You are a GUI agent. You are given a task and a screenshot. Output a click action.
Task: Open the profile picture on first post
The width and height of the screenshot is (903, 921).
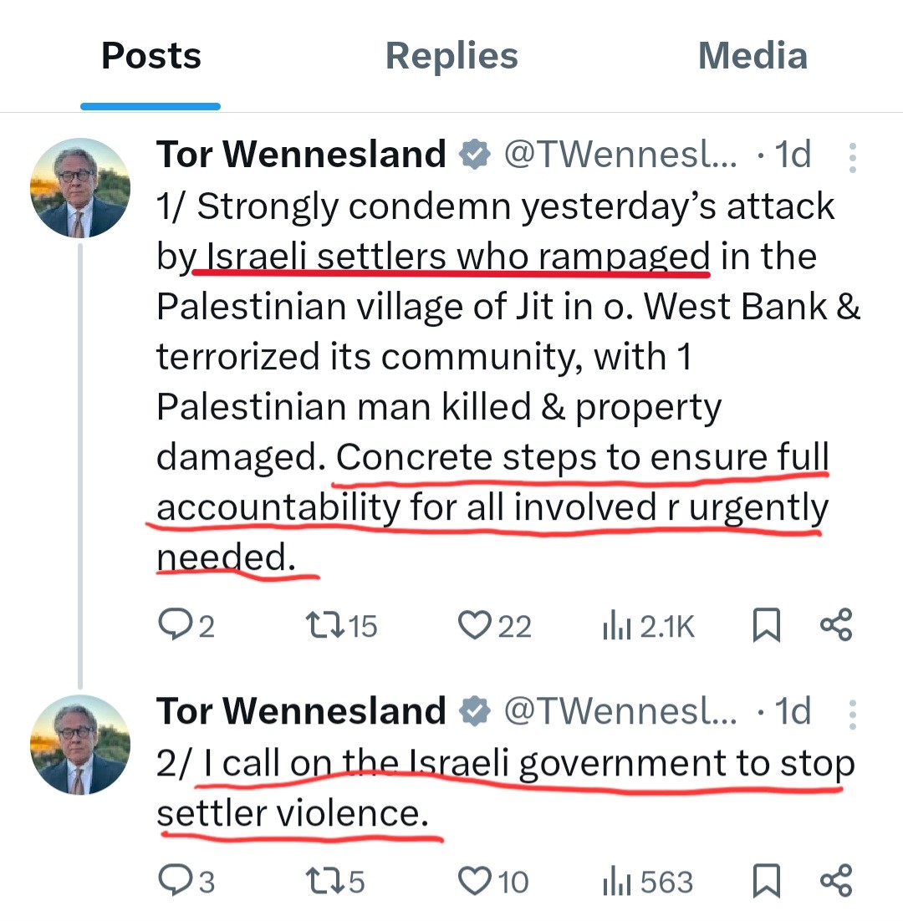(x=80, y=189)
